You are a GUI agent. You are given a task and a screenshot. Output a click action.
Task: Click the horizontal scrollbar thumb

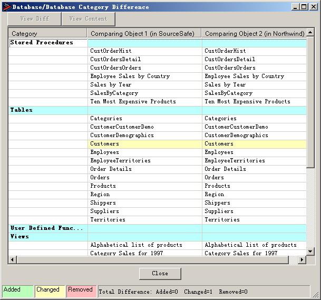pos(153,259)
